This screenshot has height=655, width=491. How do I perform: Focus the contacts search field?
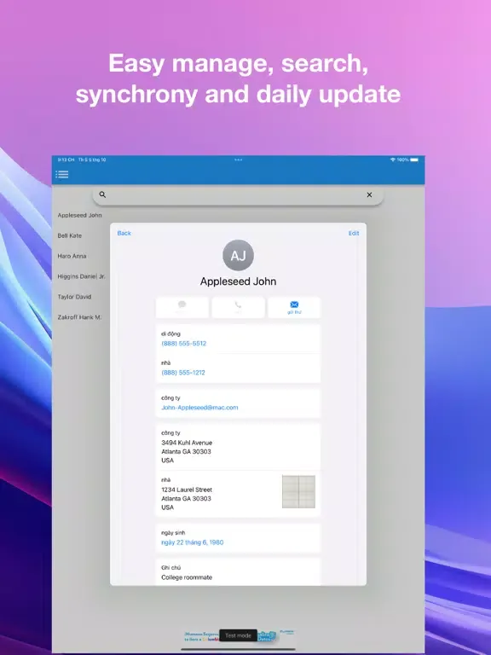(238, 195)
